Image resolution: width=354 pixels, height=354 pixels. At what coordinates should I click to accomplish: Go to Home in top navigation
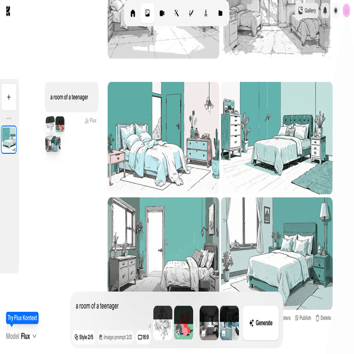point(133,13)
